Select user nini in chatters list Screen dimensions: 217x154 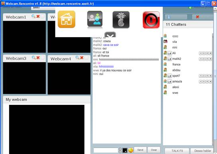pyautogui.click(x=175, y=47)
